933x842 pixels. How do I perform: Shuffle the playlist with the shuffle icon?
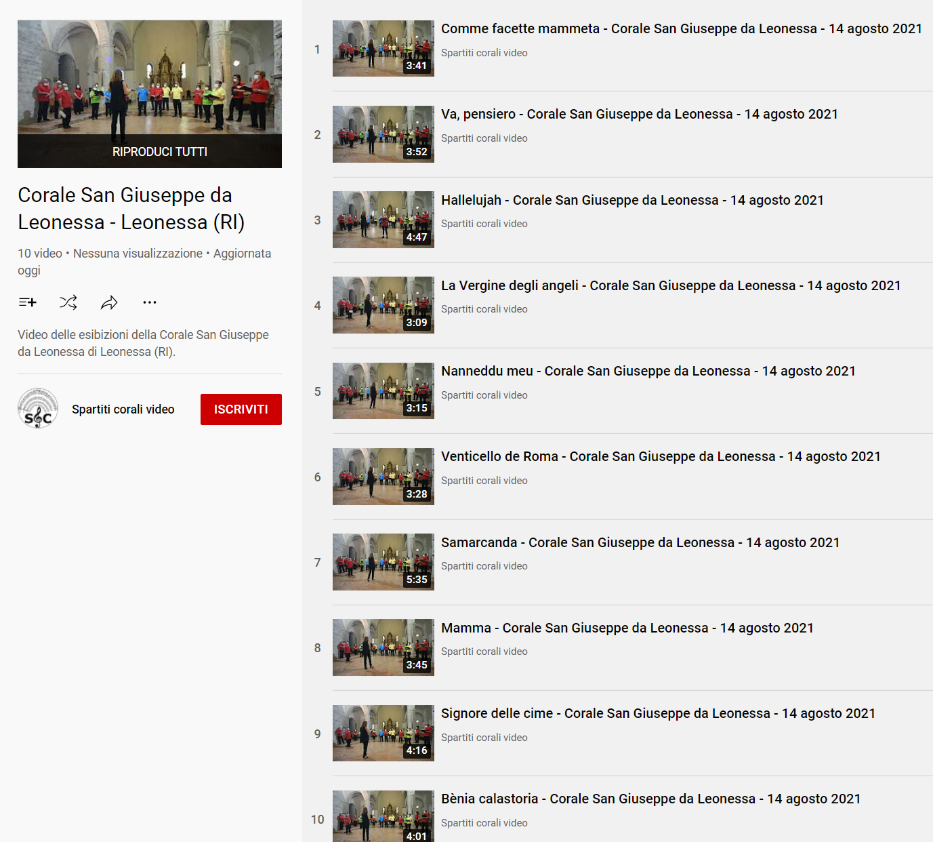pos(68,302)
